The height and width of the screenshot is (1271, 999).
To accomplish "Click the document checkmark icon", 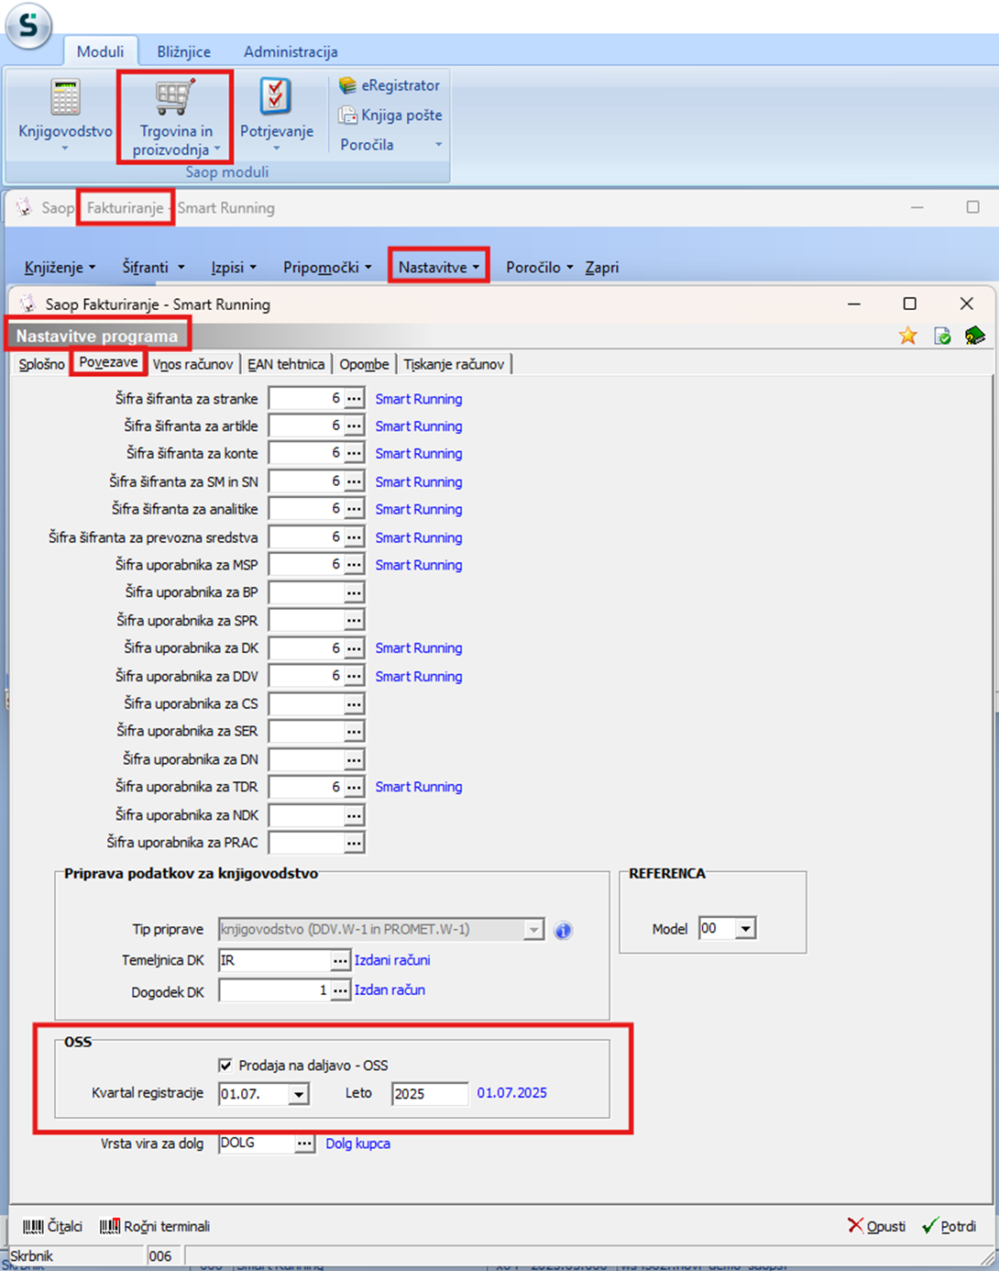I will [942, 336].
